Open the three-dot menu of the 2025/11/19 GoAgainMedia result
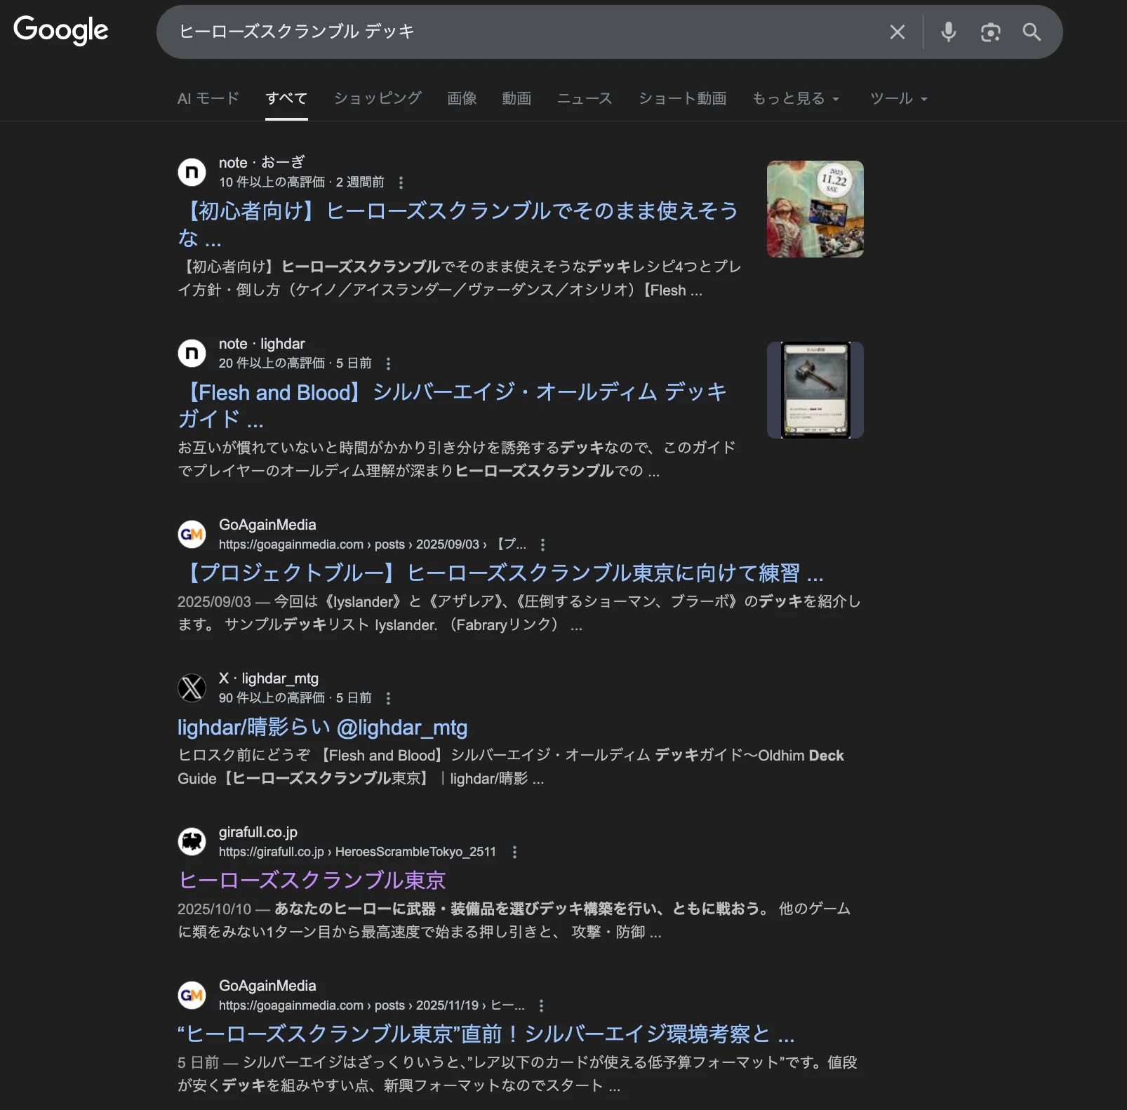 [x=541, y=1005]
